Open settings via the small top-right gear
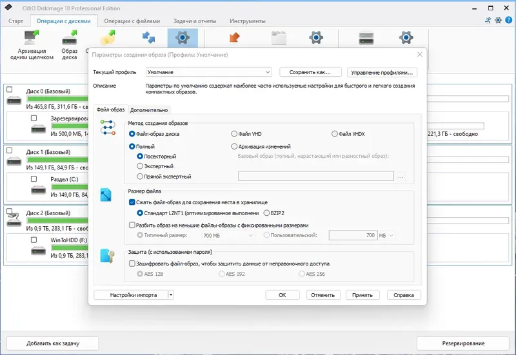The image size is (516, 355). point(498,20)
